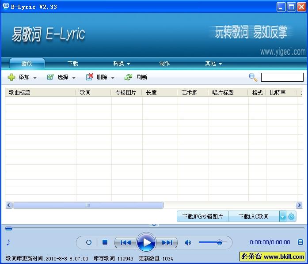Click the green Refresh arrows icon
Viewport: 308px width, 264px height.
pyautogui.click(x=128, y=77)
